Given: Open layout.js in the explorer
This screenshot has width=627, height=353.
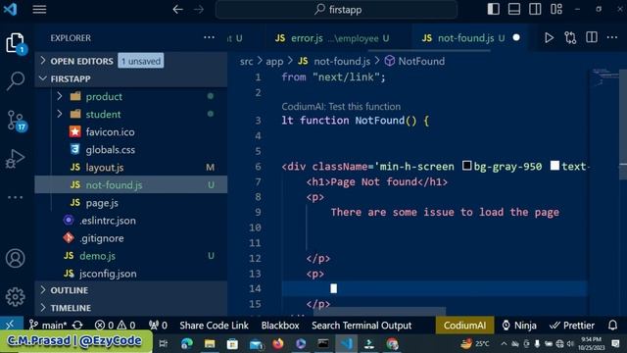Looking at the screenshot, I should tap(131, 168).
